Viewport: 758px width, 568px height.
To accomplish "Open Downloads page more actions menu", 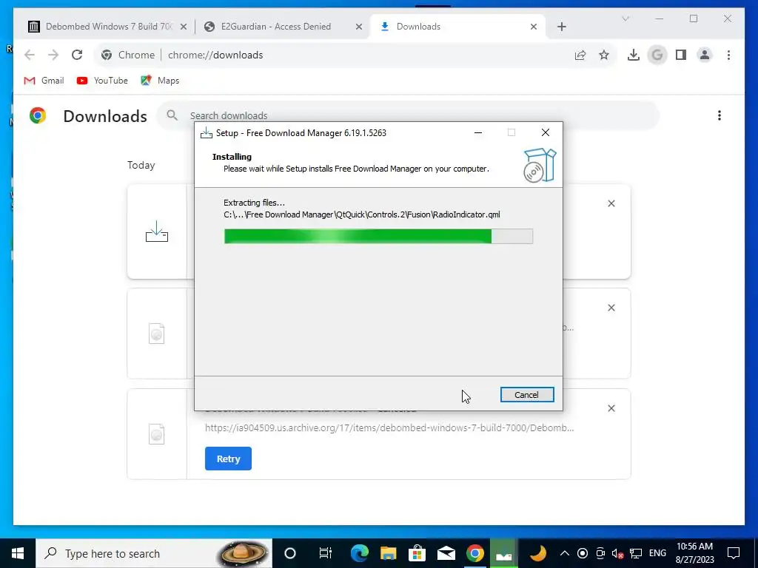I will click(720, 115).
